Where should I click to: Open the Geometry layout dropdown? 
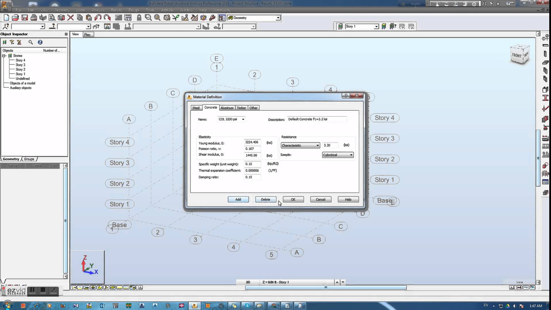coord(278,18)
